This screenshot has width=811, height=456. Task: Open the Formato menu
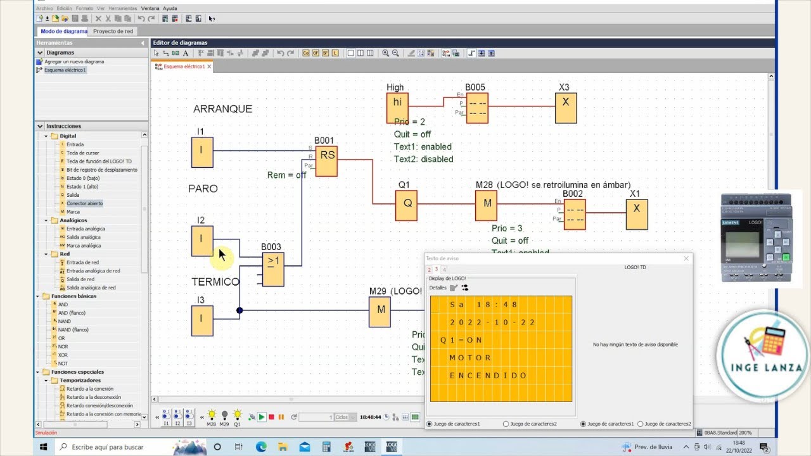coord(84,8)
